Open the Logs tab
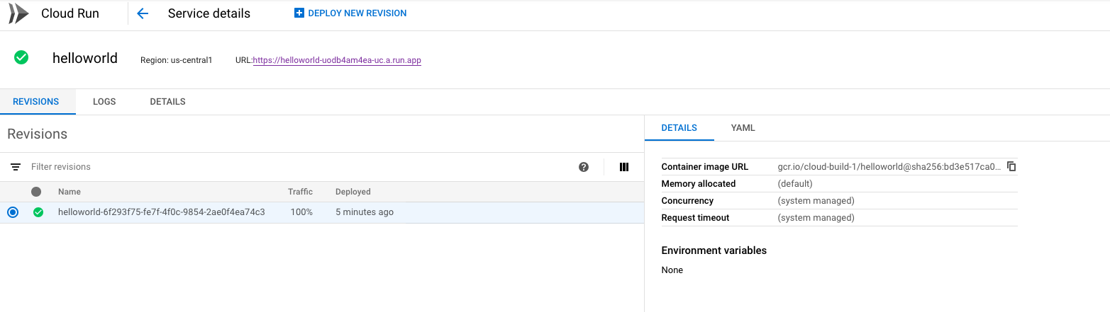Image resolution: width=1110 pixels, height=312 pixels. click(x=104, y=102)
